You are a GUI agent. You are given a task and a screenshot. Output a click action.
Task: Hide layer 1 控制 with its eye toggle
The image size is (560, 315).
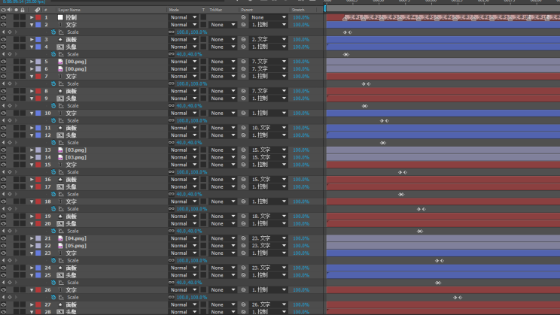[x=4, y=17]
